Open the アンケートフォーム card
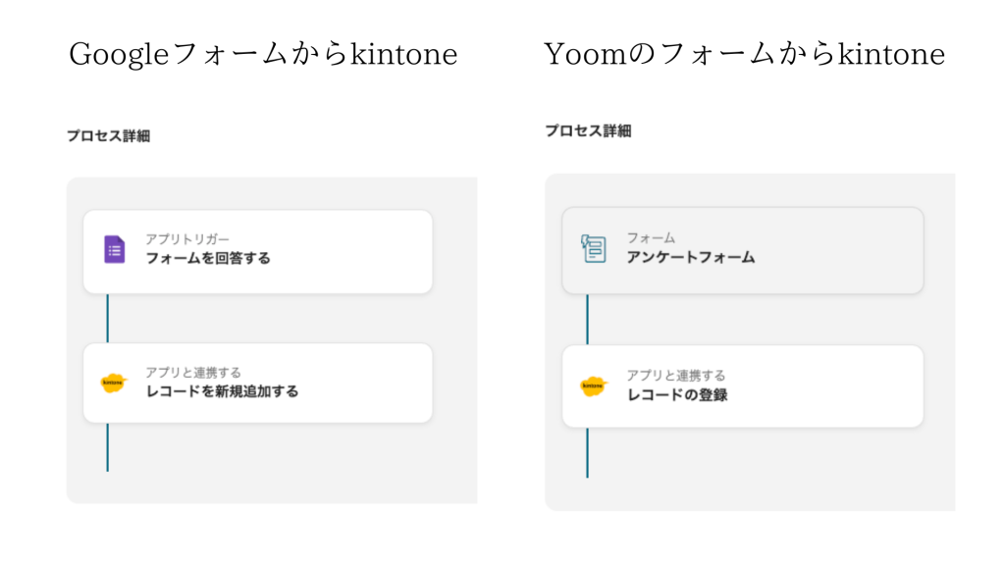Screen dimensions: 1005x565 point(743,250)
